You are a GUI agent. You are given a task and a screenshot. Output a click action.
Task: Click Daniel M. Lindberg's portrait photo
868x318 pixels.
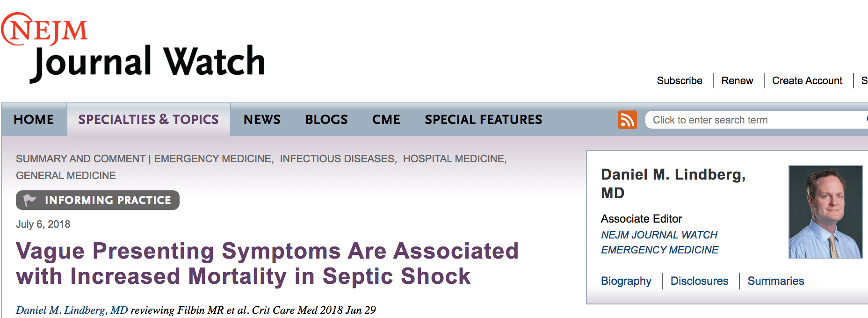[x=825, y=210]
